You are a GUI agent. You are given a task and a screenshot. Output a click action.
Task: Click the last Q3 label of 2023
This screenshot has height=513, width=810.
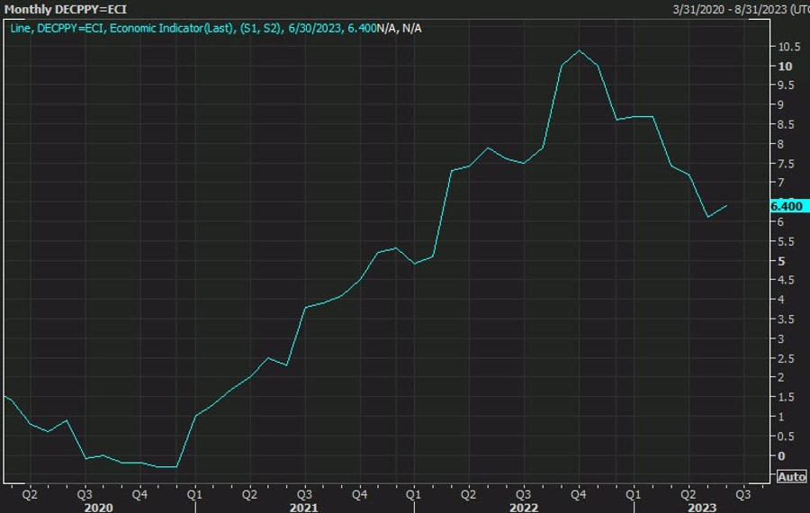743,494
